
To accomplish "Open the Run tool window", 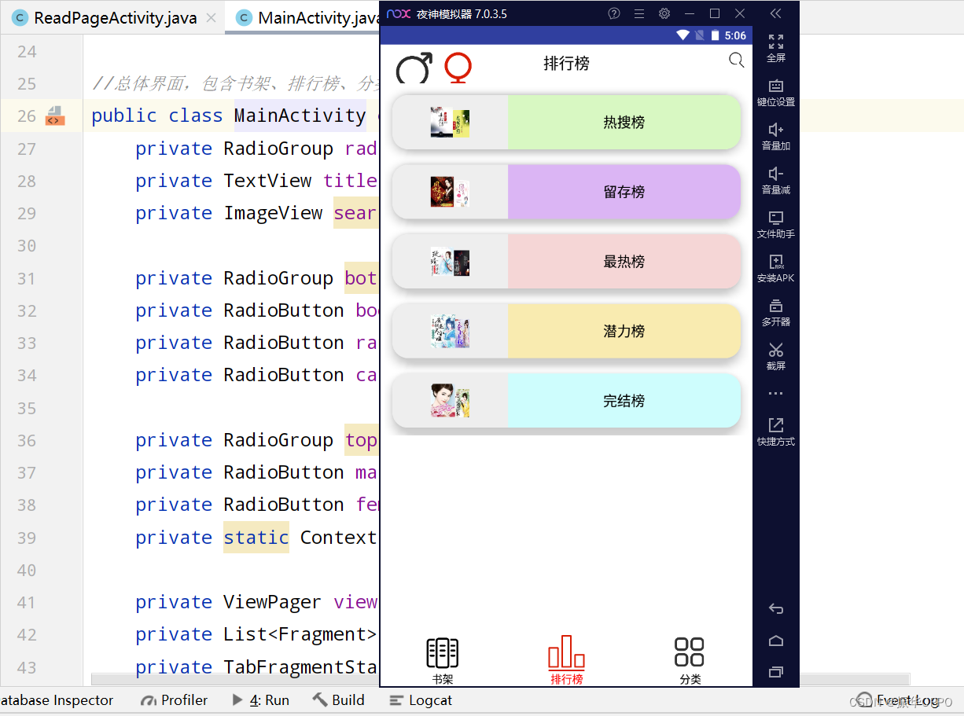I will (x=260, y=700).
